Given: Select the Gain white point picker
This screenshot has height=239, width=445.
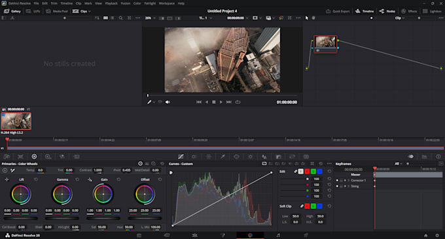Looking at the screenshot, I should (90, 180).
